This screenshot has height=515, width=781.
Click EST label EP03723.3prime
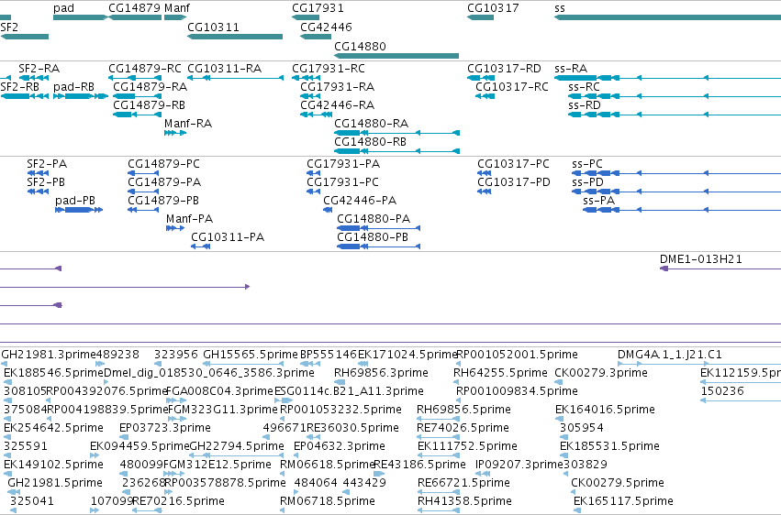[x=165, y=428]
